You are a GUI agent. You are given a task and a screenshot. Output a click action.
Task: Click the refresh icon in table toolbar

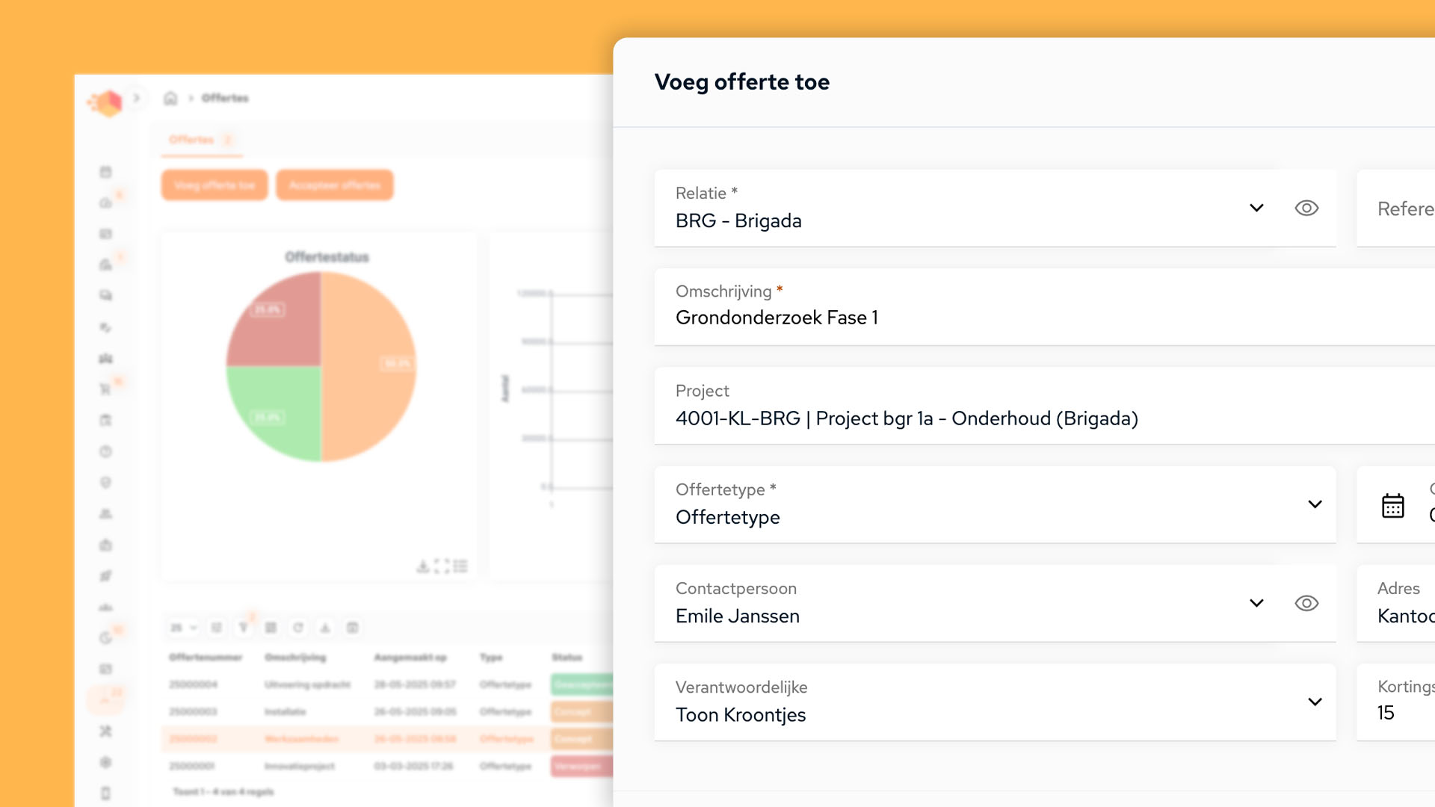pyautogui.click(x=298, y=628)
